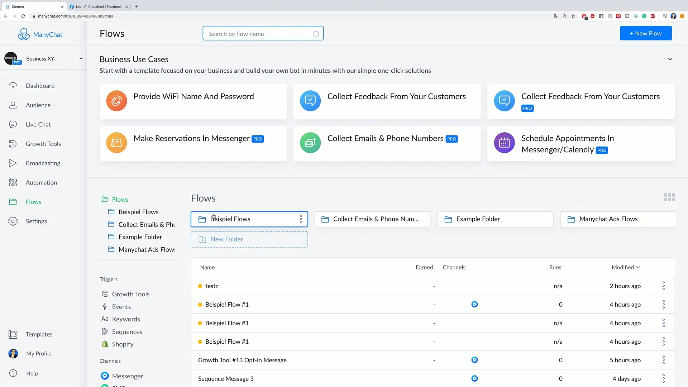Close the Content browser tab
This screenshot has width=688, height=387.
pyautogui.click(x=62, y=6)
